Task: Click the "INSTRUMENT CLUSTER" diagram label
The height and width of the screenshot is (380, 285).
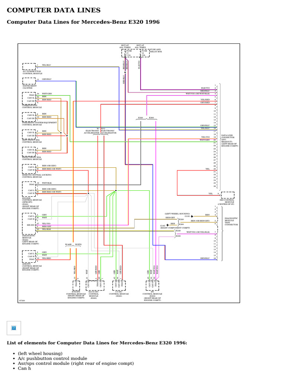Action: click(30, 87)
